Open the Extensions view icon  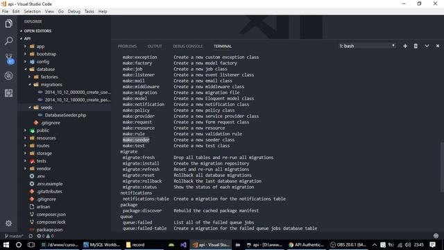click(x=8, y=93)
